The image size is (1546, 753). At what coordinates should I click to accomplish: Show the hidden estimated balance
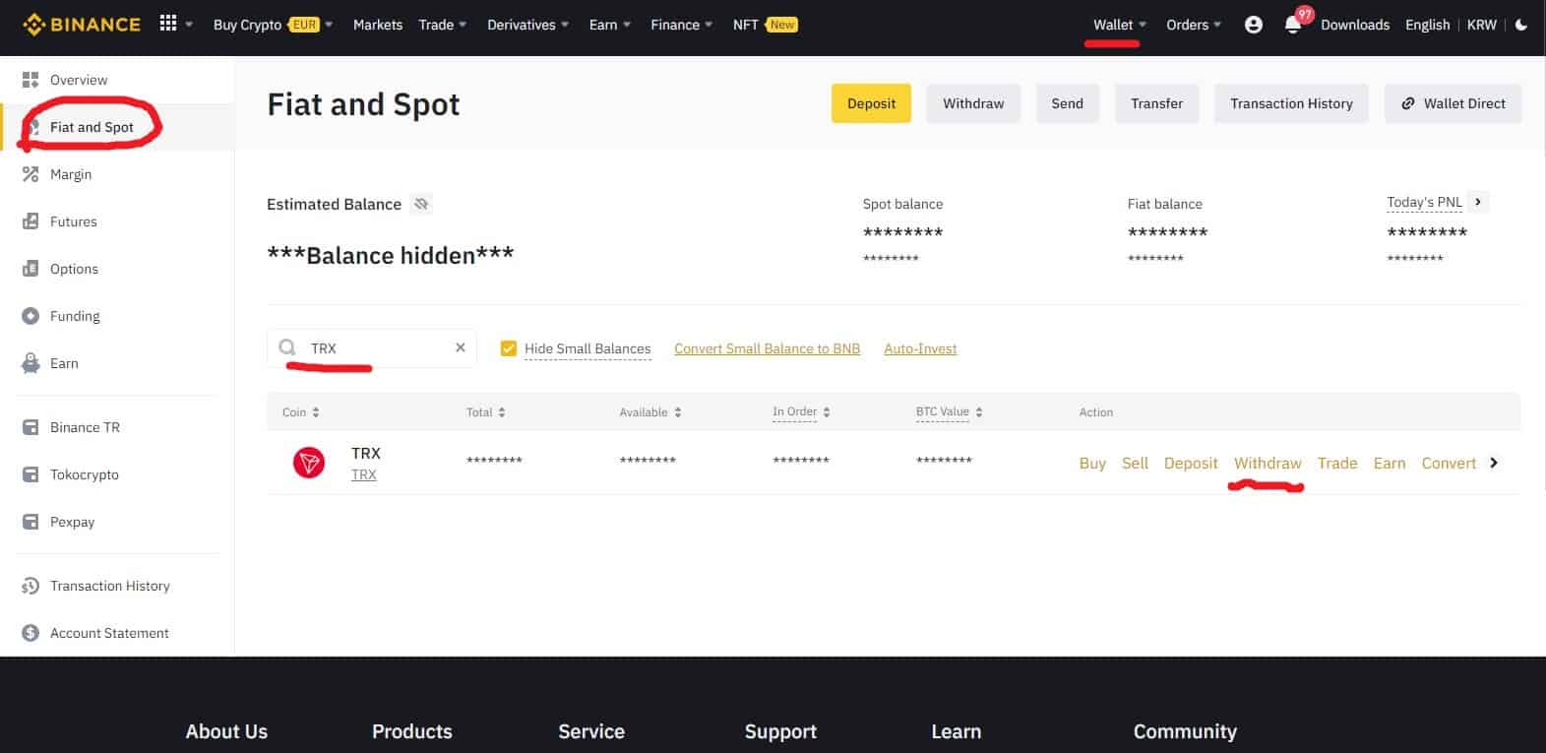(421, 204)
